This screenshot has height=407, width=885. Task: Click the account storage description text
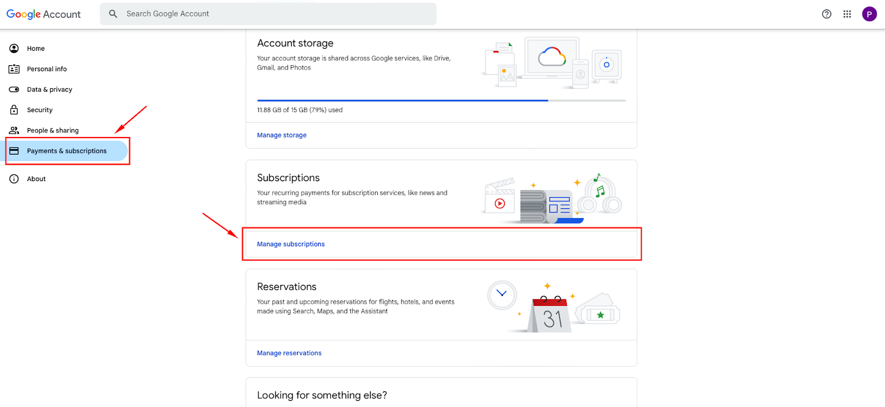point(354,63)
